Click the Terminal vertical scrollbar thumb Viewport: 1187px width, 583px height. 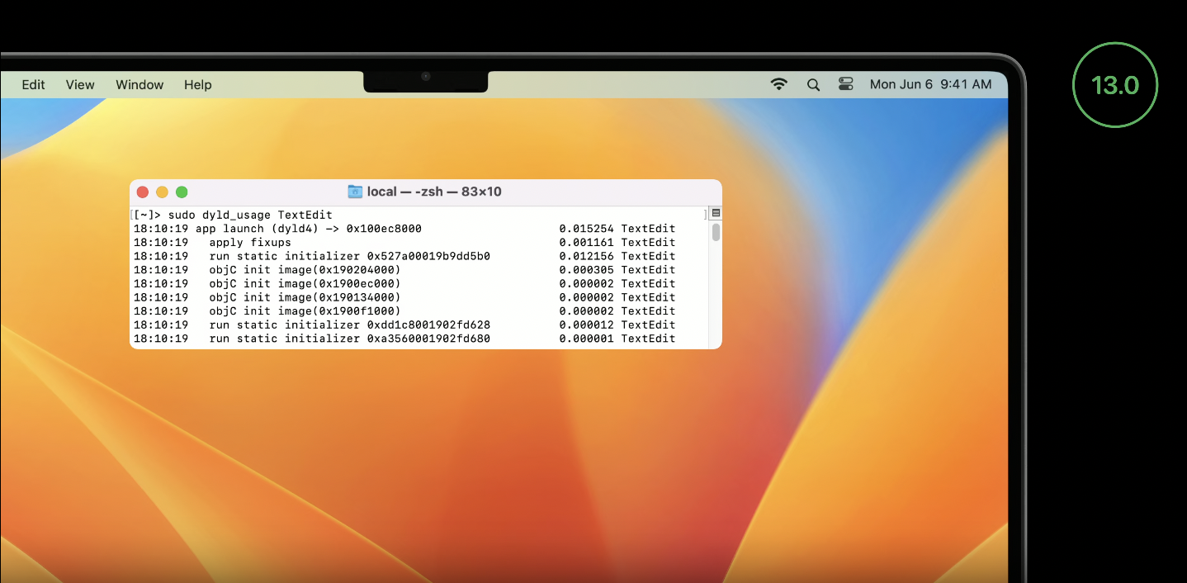click(716, 232)
